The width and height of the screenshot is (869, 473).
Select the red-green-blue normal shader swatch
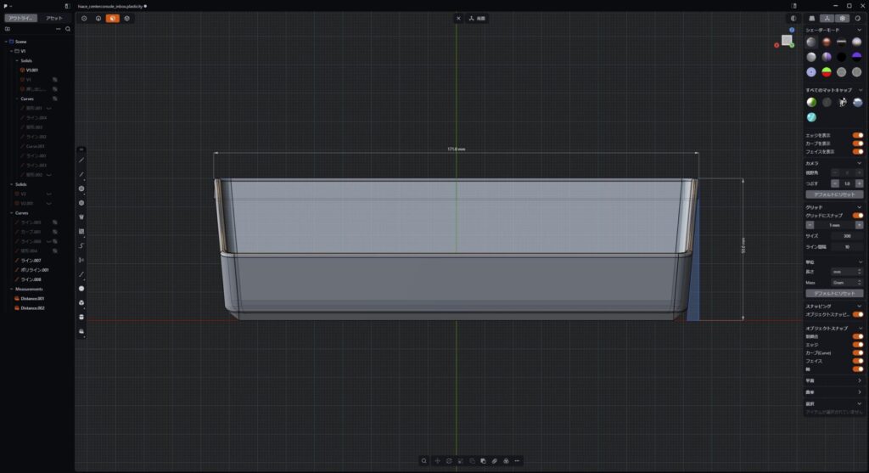(x=826, y=72)
